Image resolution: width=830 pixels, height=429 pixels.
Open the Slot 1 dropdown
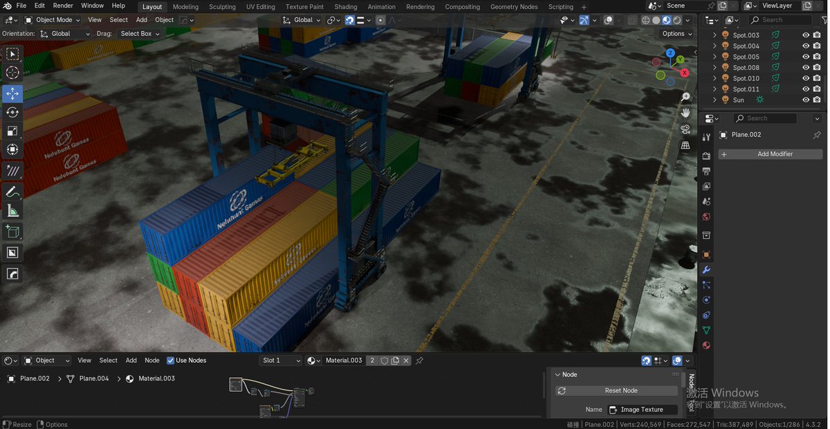point(281,361)
